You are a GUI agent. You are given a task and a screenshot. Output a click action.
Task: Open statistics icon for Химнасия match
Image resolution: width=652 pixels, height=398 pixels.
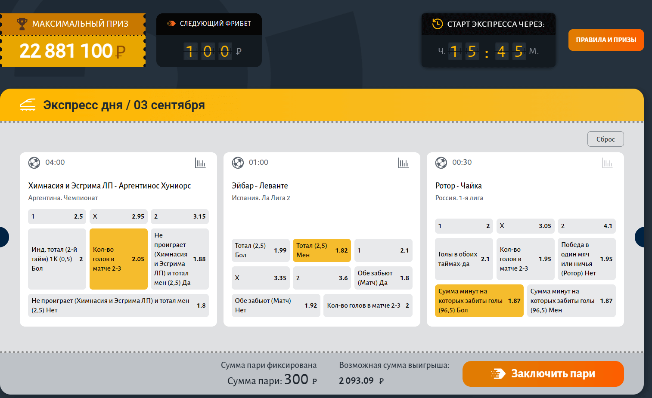pyautogui.click(x=200, y=163)
